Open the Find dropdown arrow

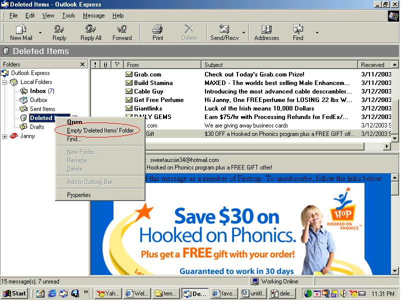point(317,32)
